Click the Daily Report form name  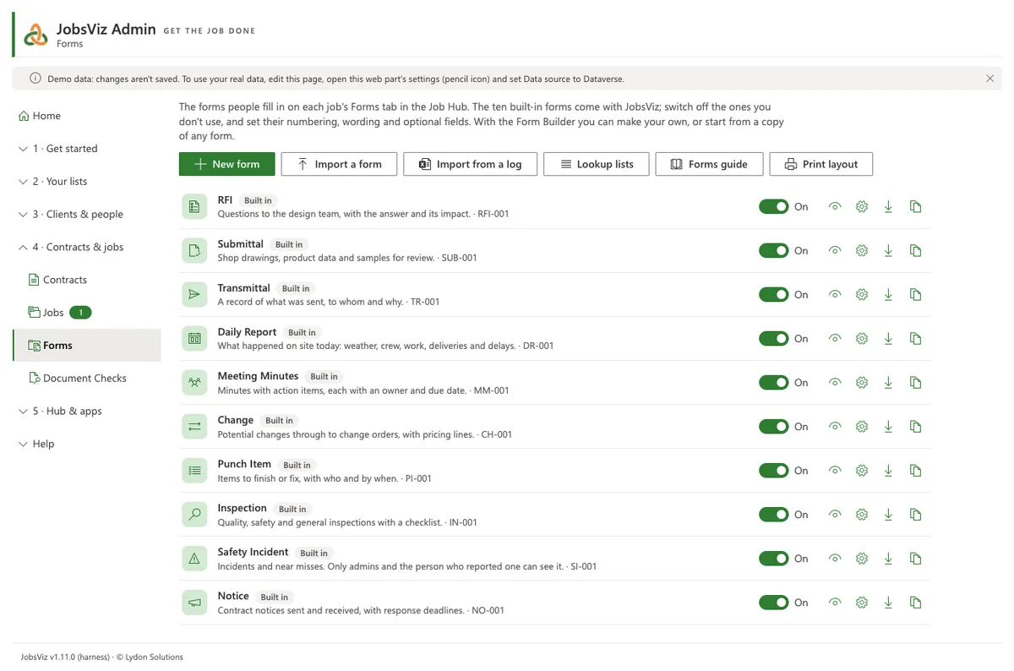tap(247, 332)
